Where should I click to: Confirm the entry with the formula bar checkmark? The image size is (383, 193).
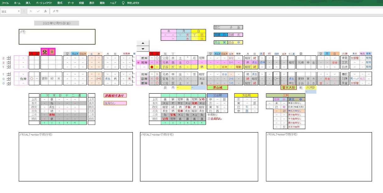[x=38, y=11]
